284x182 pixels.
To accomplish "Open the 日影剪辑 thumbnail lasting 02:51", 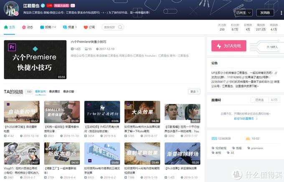I will [x=183, y=112].
